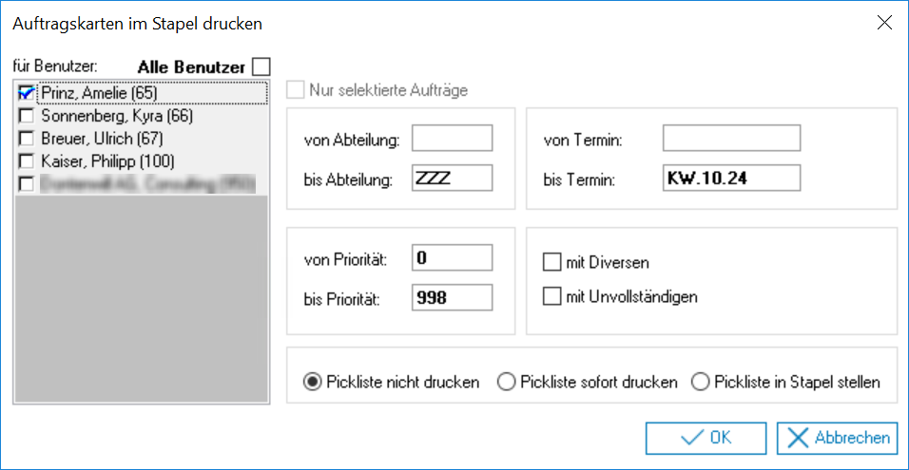Select Pickliste nicht drucken radio option
Screen dimensions: 909x470
click(x=312, y=383)
